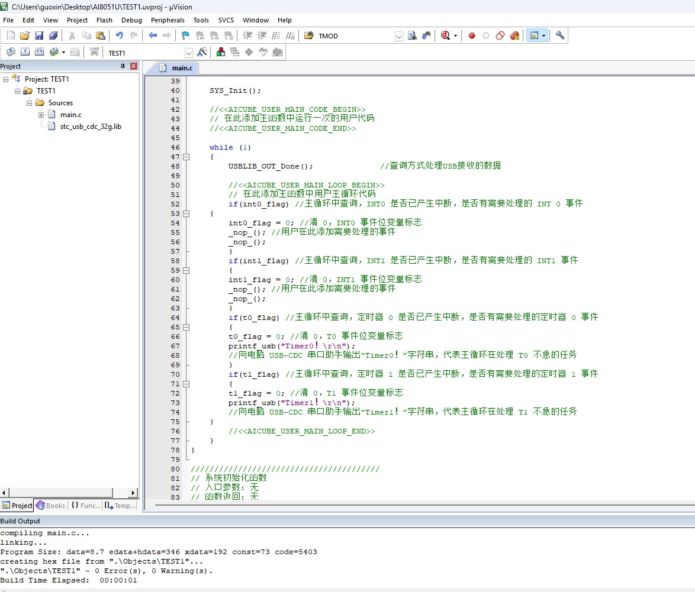
Task: Open the Edit menu
Action: [28, 20]
